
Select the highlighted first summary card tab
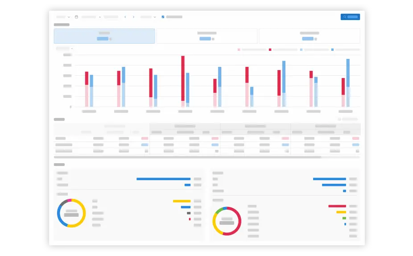(x=104, y=36)
